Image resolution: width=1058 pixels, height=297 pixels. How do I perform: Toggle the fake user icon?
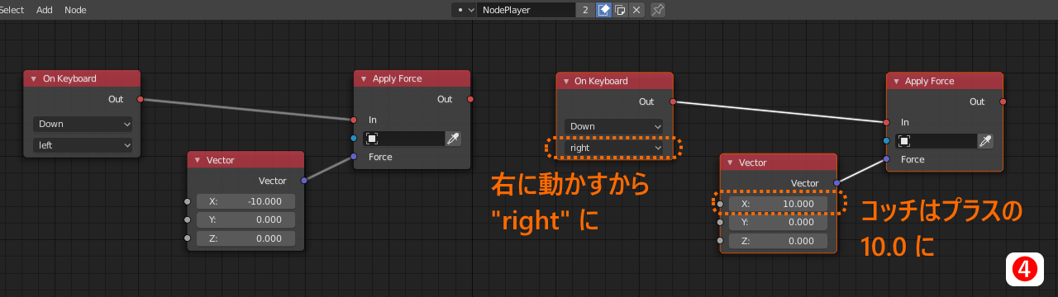(x=604, y=10)
